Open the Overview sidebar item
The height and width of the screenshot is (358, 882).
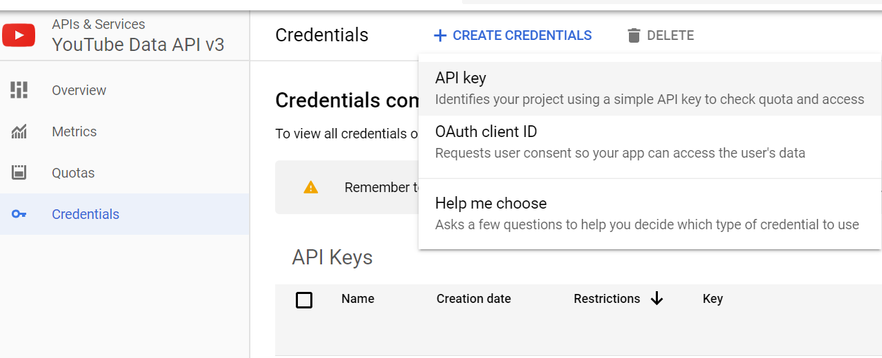[x=79, y=90]
